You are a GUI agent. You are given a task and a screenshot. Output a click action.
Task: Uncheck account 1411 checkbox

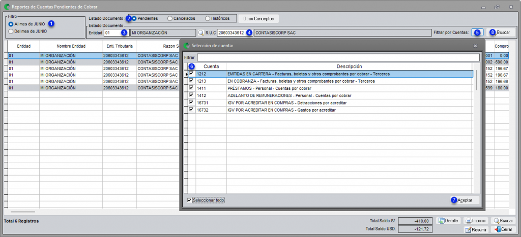click(x=191, y=88)
